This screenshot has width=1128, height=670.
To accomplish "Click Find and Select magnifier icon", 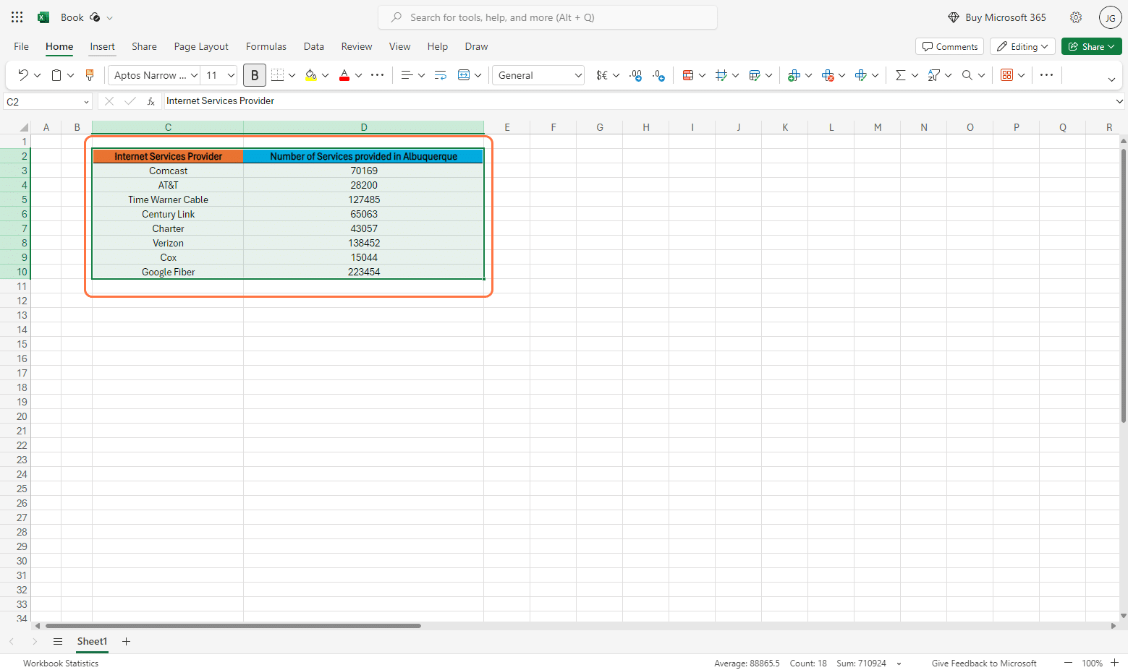I will [x=967, y=75].
